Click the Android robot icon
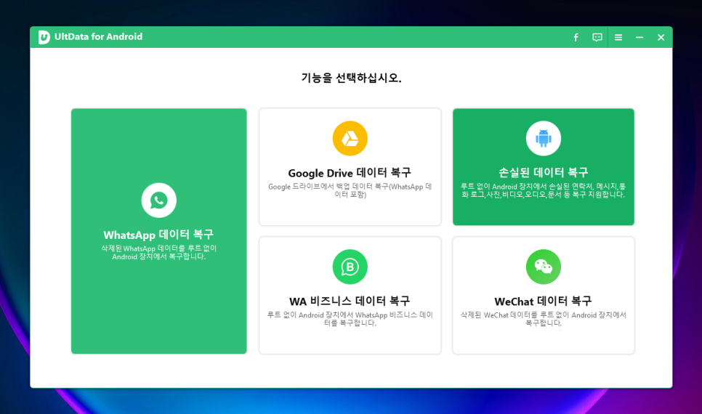 pos(544,138)
